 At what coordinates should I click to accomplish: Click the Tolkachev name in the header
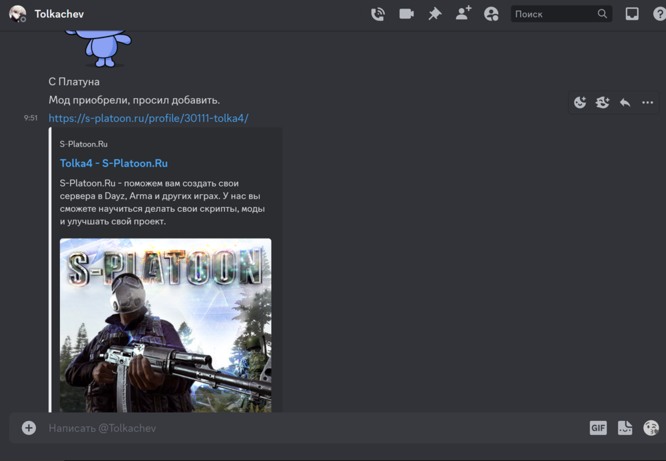pyautogui.click(x=59, y=14)
